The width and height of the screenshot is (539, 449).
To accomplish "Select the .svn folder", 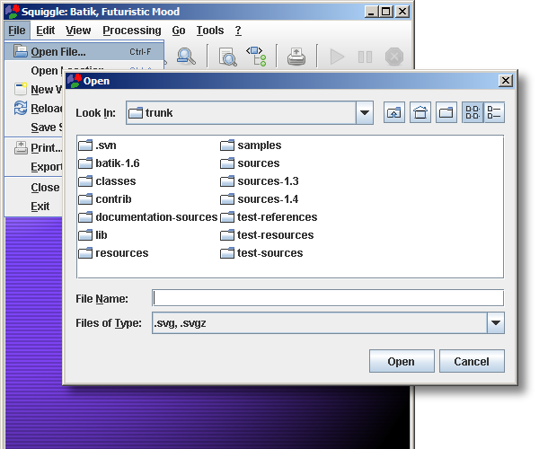I will click(97, 145).
